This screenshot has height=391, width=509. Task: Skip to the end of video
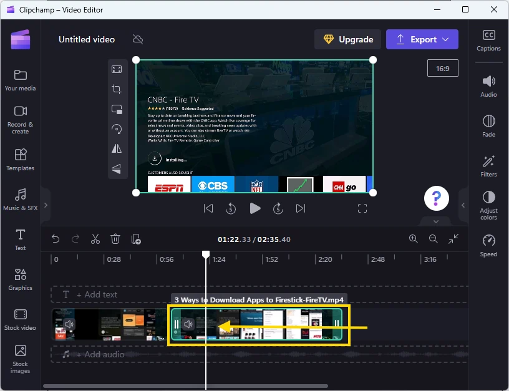tap(301, 208)
